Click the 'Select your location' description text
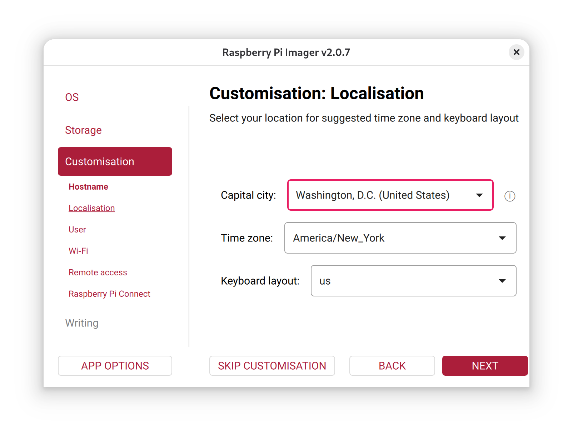Image resolution: width=573 pixels, height=435 pixels. (364, 118)
